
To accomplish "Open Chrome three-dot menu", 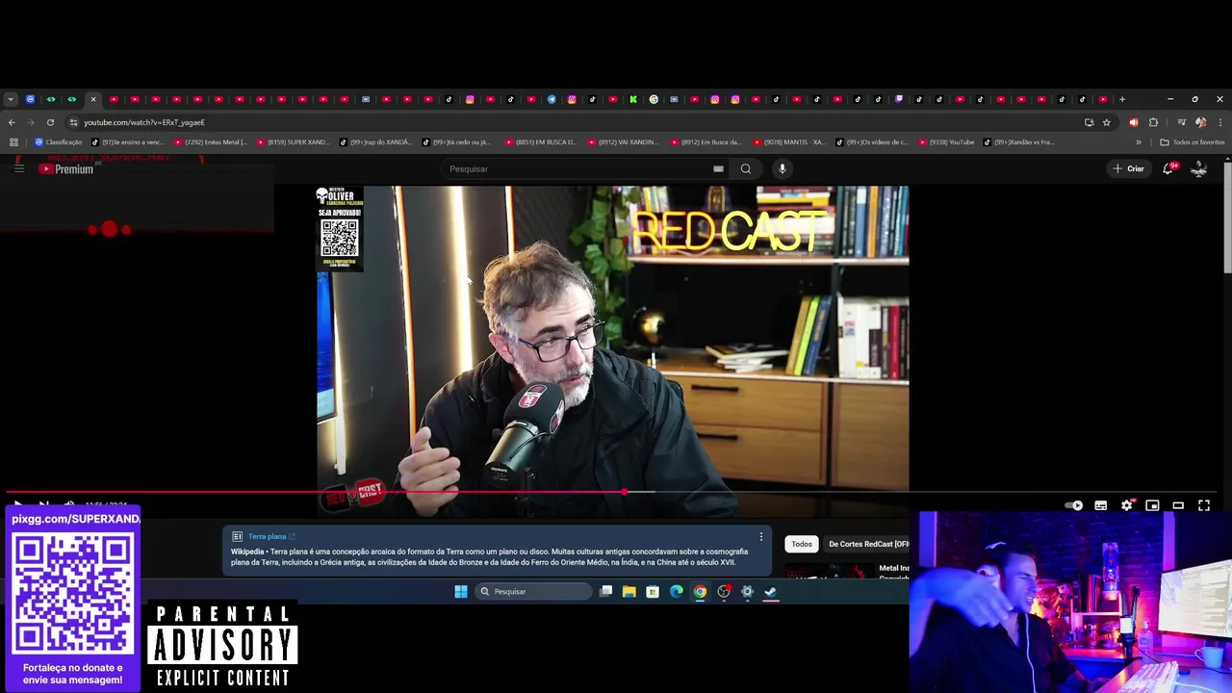I will click(1220, 122).
